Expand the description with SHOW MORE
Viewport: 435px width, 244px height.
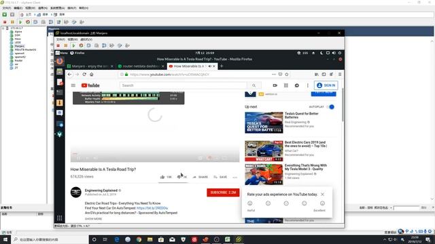click(x=94, y=219)
